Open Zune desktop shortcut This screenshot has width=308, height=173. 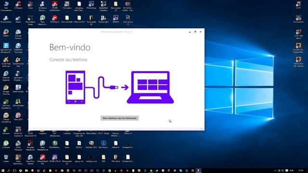[30, 5]
